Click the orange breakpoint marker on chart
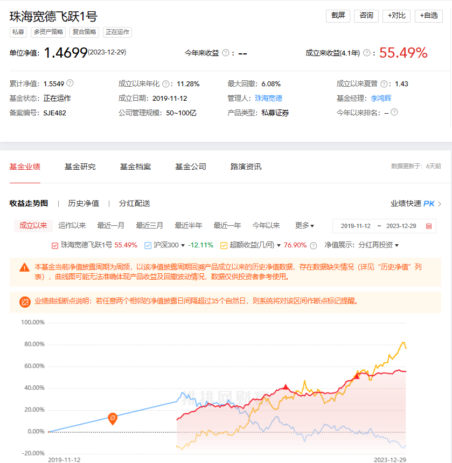This screenshot has width=452, height=463. click(113, 418)
